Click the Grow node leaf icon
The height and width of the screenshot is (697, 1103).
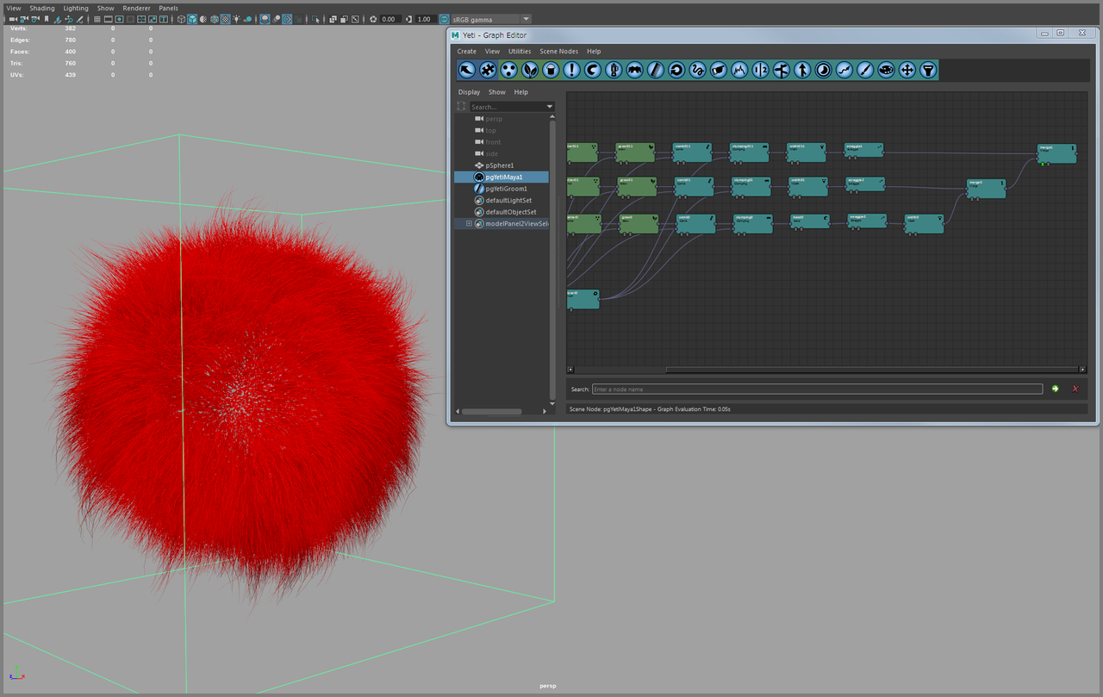pyautogui.click(x=530, y=70)
